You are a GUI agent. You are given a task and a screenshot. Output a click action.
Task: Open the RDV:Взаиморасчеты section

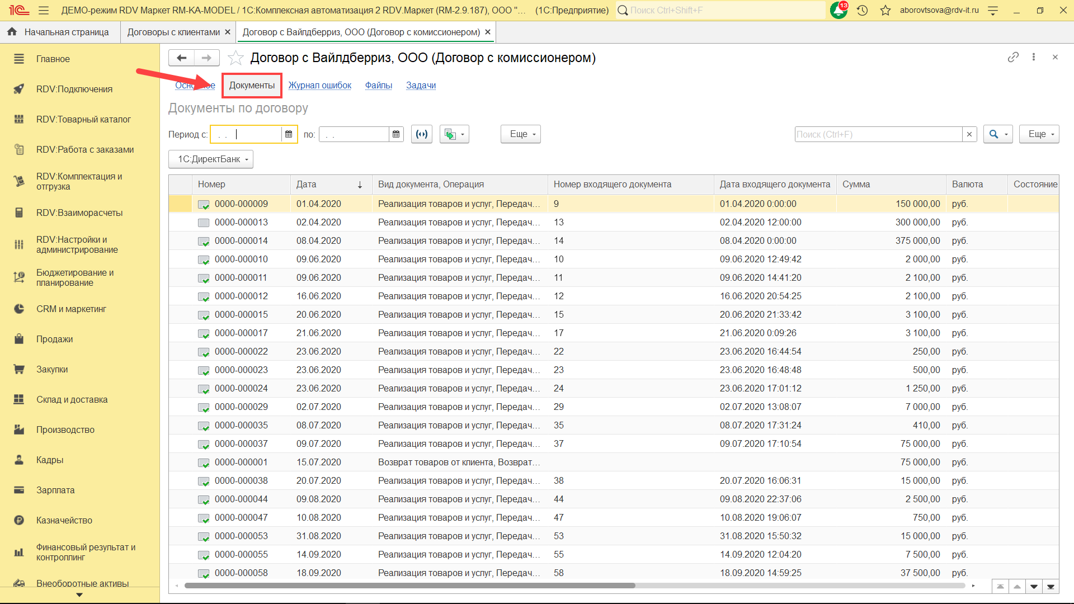(x=79, y=213)
